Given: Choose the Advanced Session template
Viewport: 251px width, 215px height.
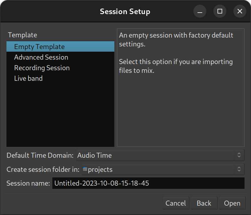Looking at the screenshot, I should 60,57.
